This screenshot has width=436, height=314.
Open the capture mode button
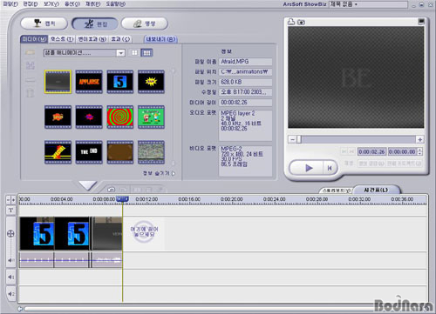[x=44, y=23]
